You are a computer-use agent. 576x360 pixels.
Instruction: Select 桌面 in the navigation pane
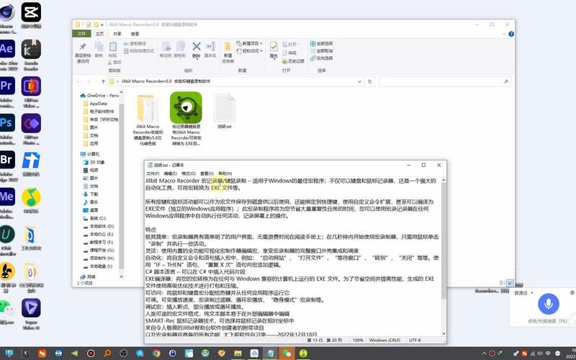click(x=91, y=210)
